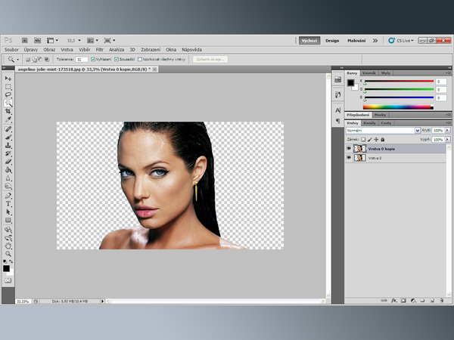
Task: Open the Character panel icon (A)
Action: click(337, 110)
